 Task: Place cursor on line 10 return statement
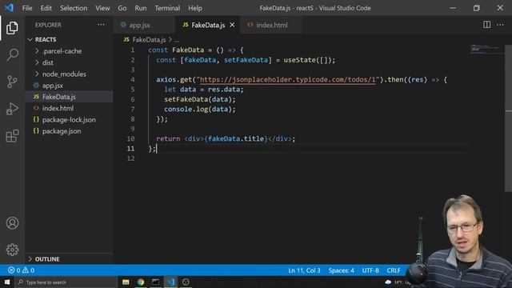pos(226,138)
